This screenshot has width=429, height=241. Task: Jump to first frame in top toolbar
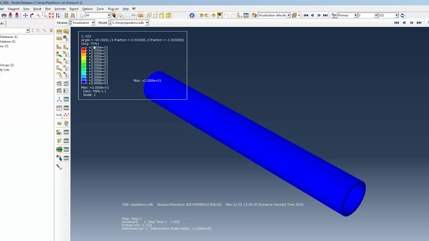pos(306,15)
